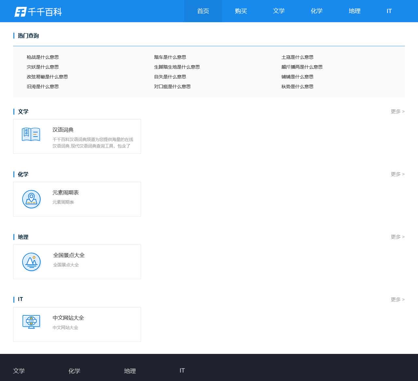The width and height of the screenshot is (418, 381).
Task: Select the IT tab in the header
Action: click(x=389, y=11)
